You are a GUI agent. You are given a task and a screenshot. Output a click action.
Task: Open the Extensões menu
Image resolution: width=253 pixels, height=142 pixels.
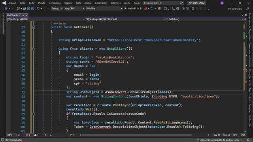point(116,3)
